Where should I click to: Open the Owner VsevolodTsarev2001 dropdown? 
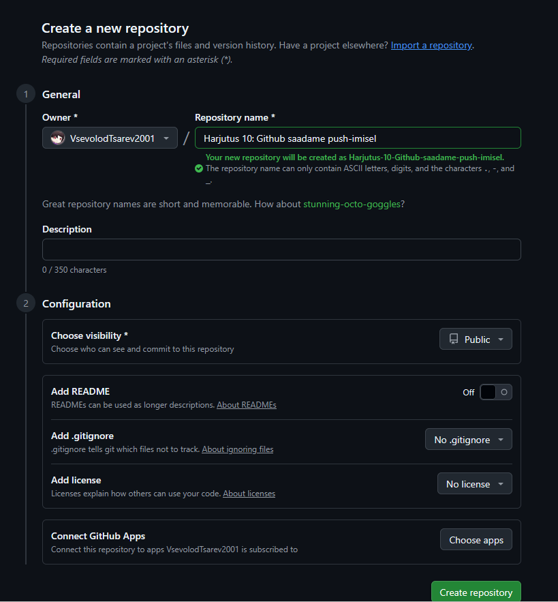click(x=110, y=138)
